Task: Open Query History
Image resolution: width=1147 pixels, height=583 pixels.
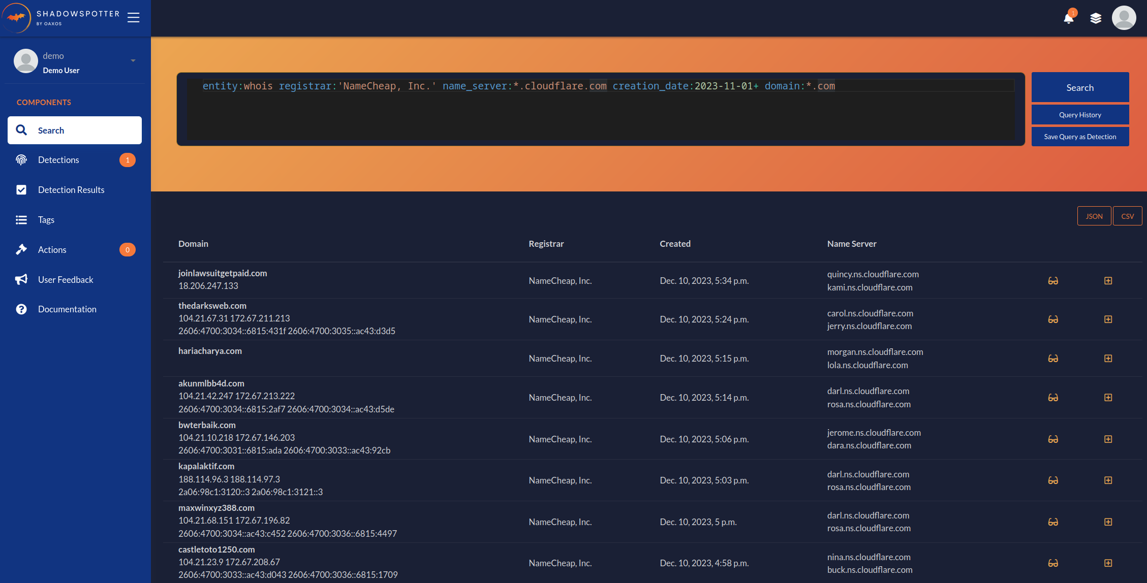Action: click(x=1080, y=115)
